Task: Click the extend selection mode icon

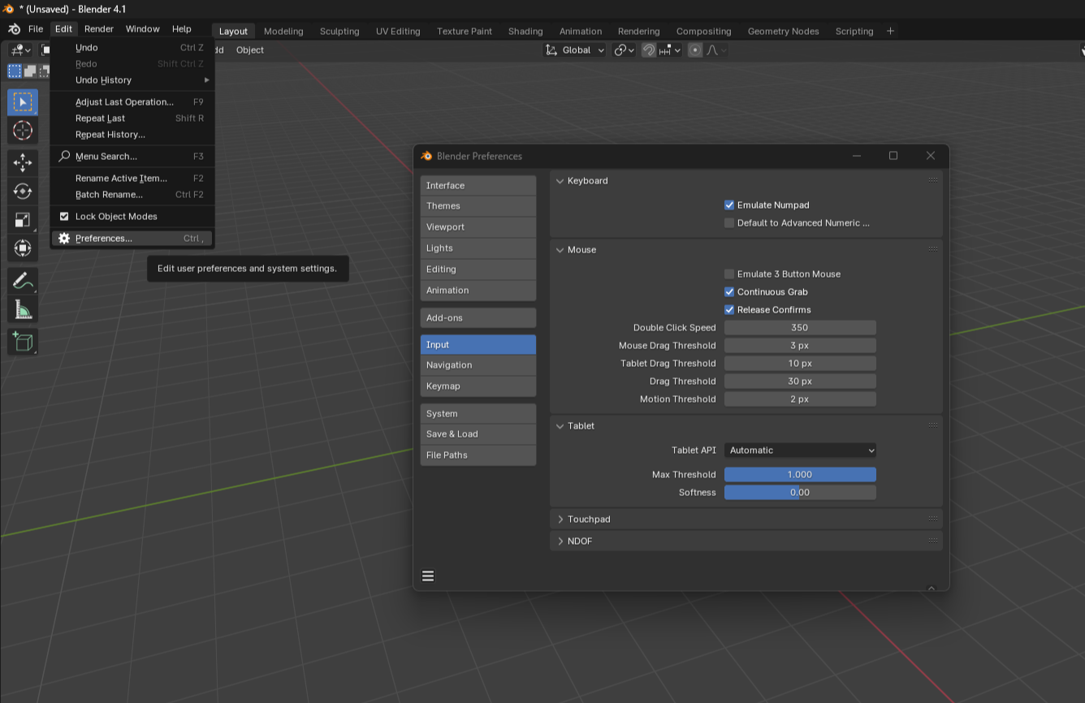Action: [30, 71]
